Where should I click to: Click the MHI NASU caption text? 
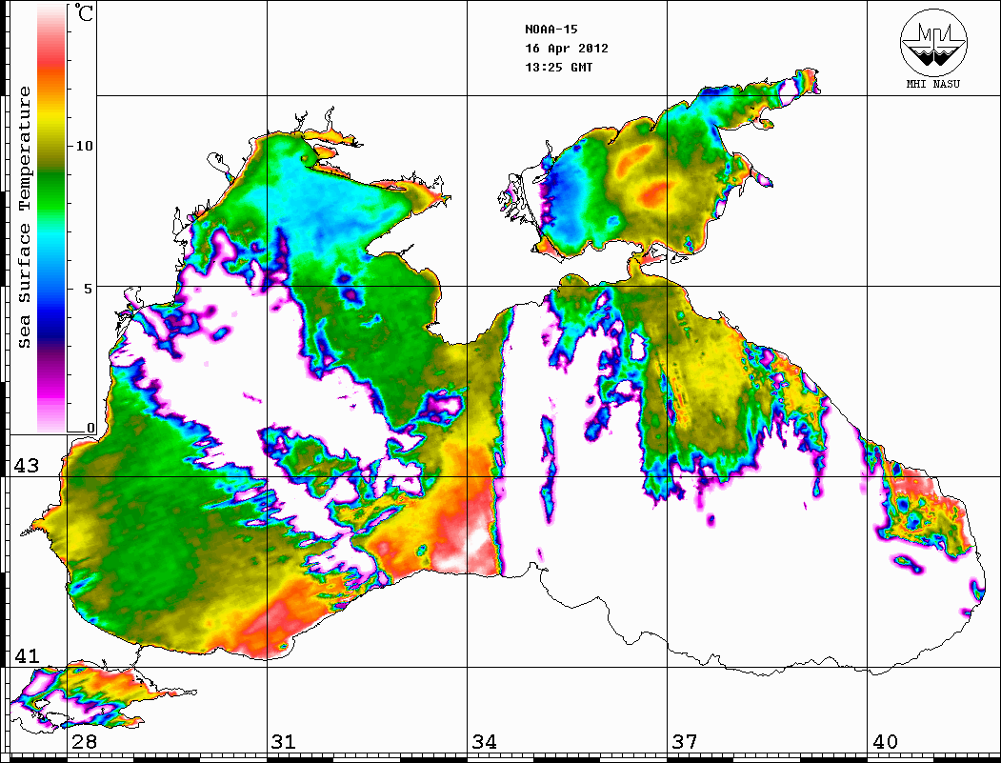(x=933, y=84)
